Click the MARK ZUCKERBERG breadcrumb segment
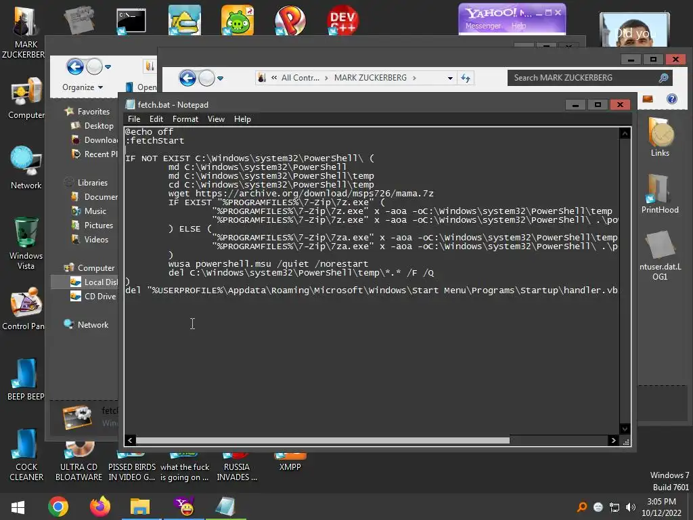 coord(370,78)
